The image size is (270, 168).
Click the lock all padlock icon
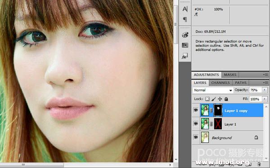coord(226,99)
